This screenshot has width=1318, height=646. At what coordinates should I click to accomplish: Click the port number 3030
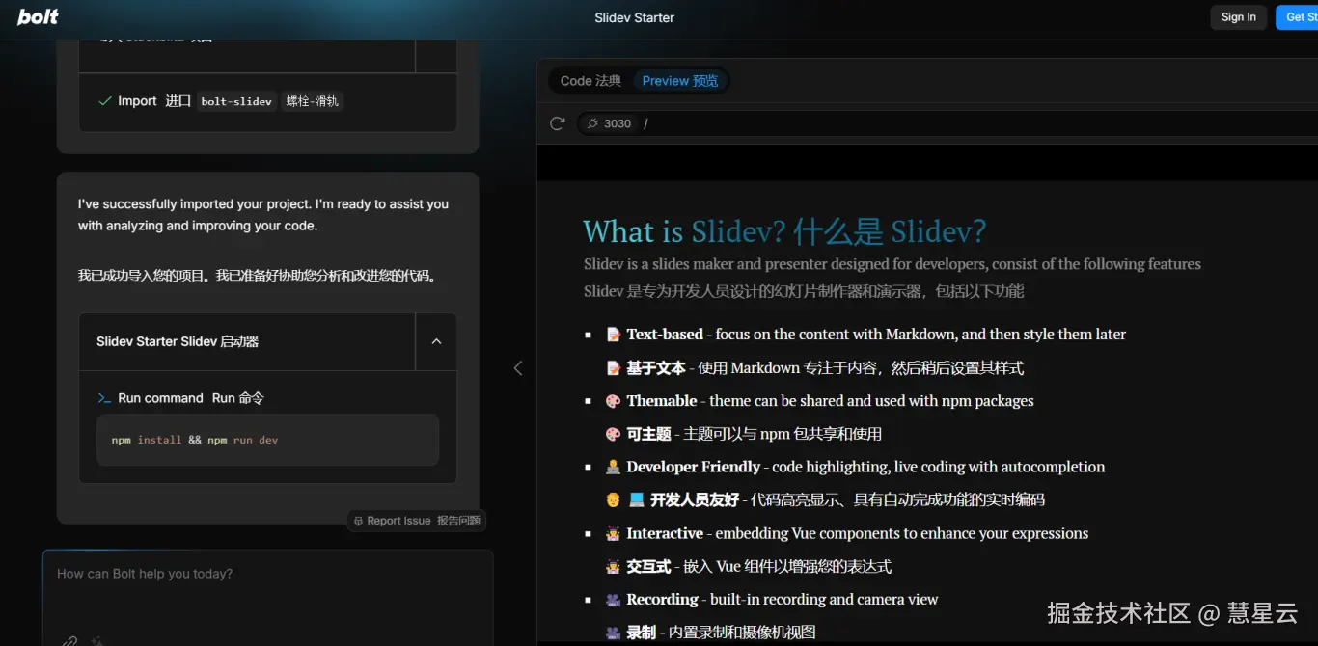pyautogui.click(x=618, y=123)
